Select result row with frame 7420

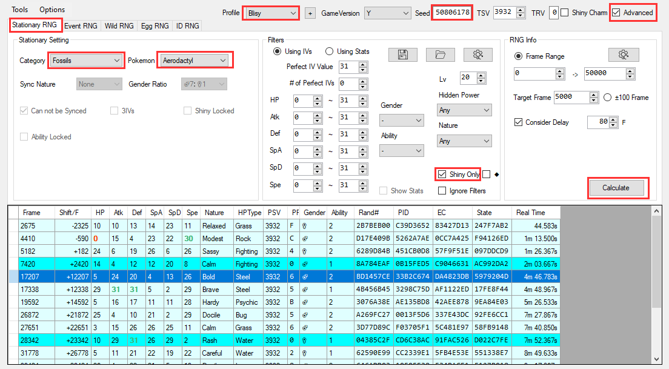click(284, 264)
